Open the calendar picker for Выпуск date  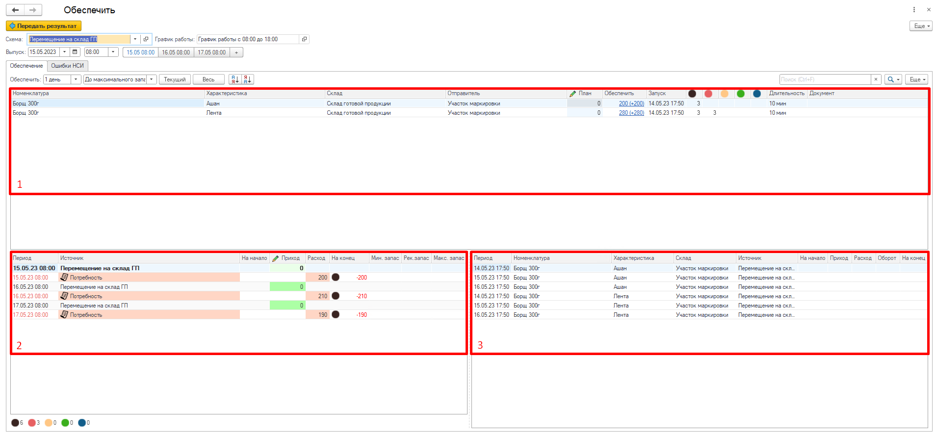pos(75,52)
